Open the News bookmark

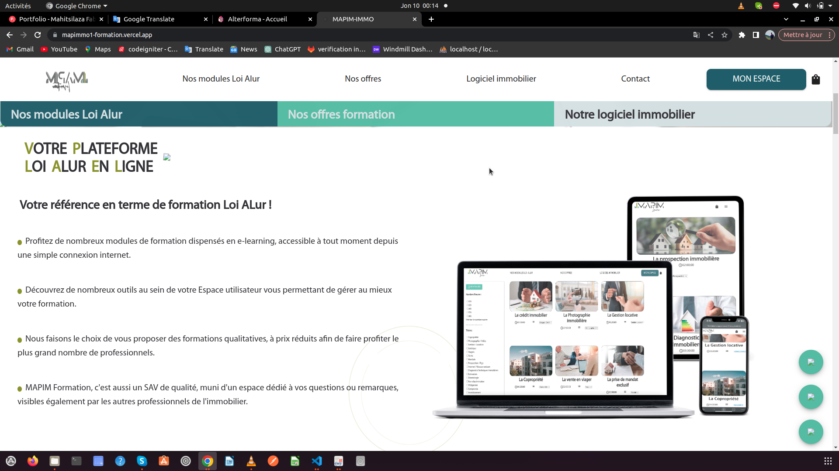click(x=244, y=49)
